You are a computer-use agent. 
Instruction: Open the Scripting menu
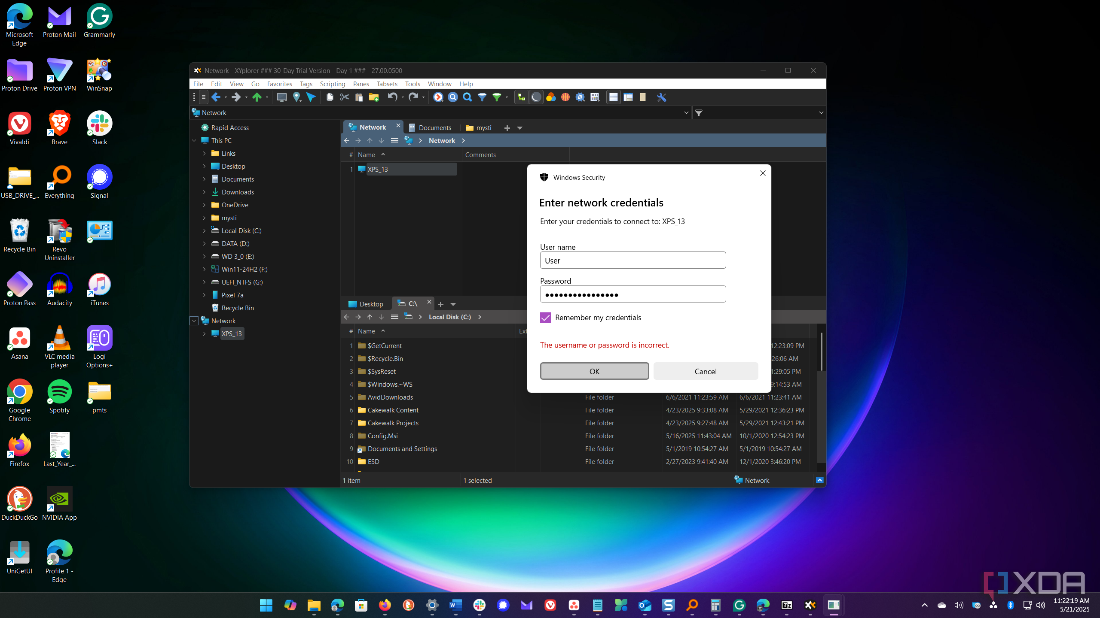[x=332, y=84]
